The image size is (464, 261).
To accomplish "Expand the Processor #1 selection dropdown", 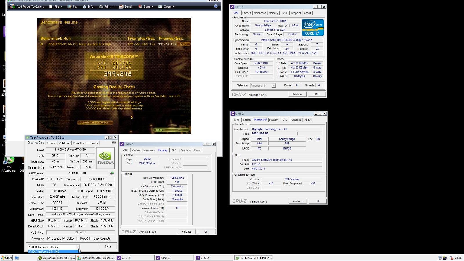I will (x=273, y=86).
